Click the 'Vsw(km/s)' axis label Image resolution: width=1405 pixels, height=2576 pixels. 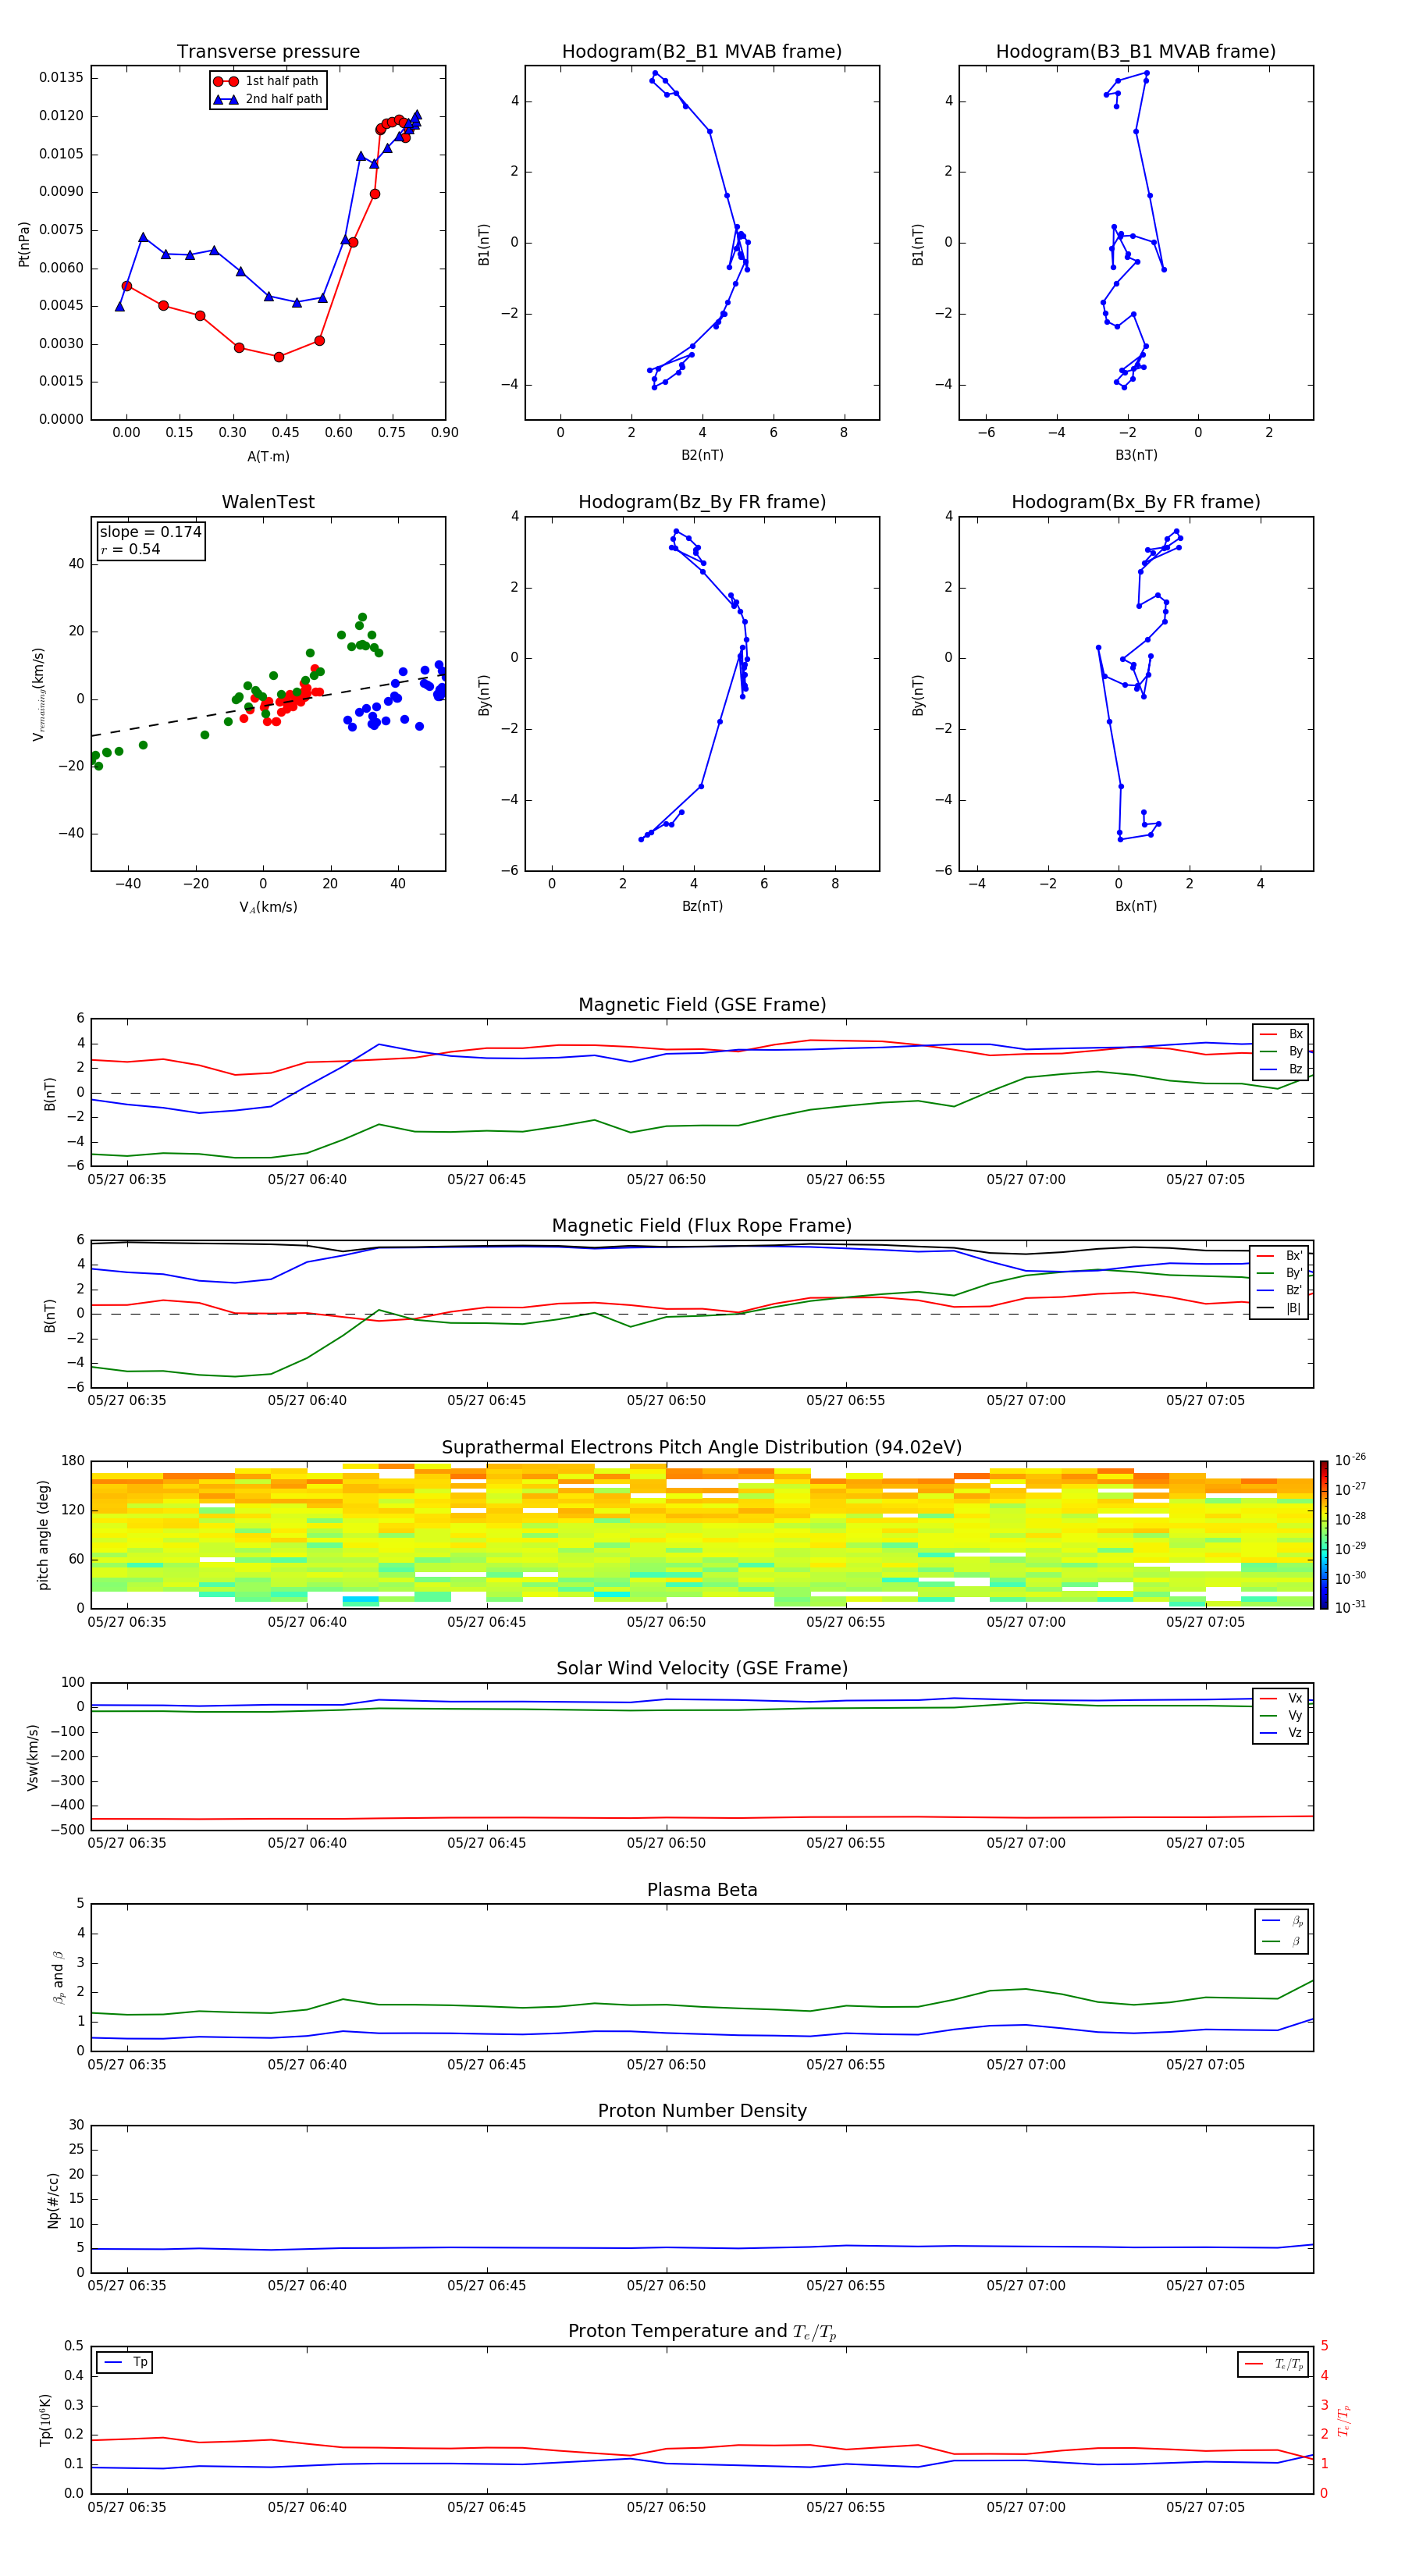click(x=32, y=1757)
